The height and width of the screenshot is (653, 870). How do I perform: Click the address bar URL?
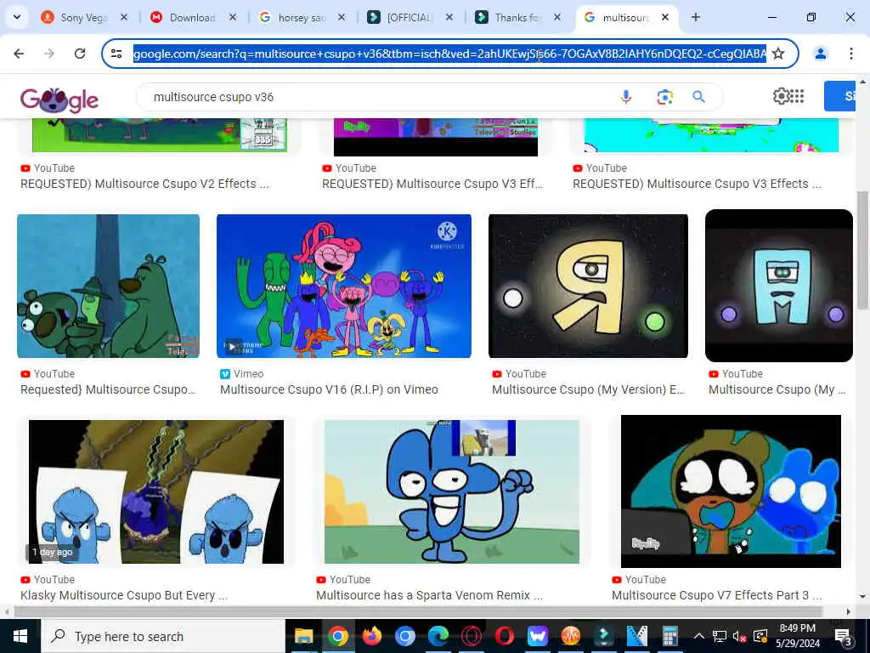point(449,54)
